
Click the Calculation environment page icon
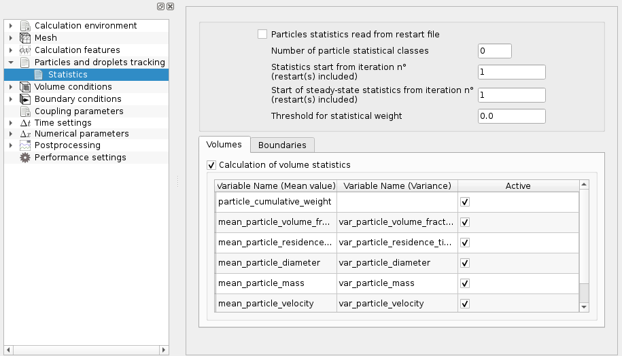click(26, 26)
